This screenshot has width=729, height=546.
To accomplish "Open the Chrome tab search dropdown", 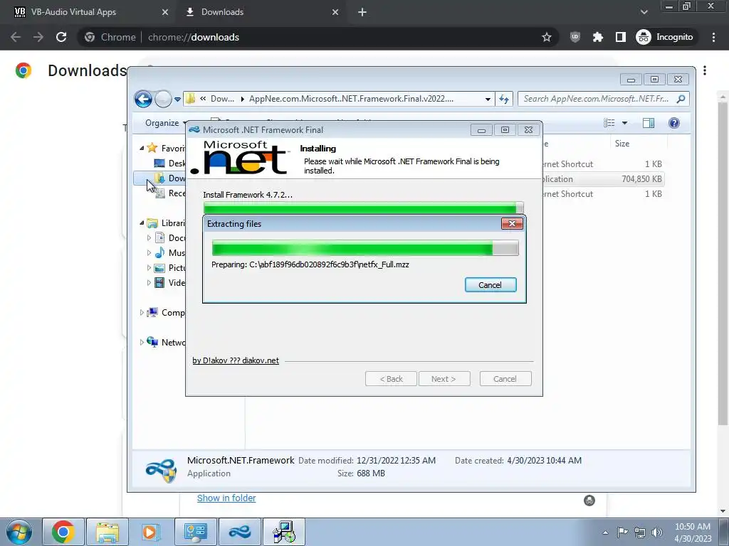I will coord(644,12).
